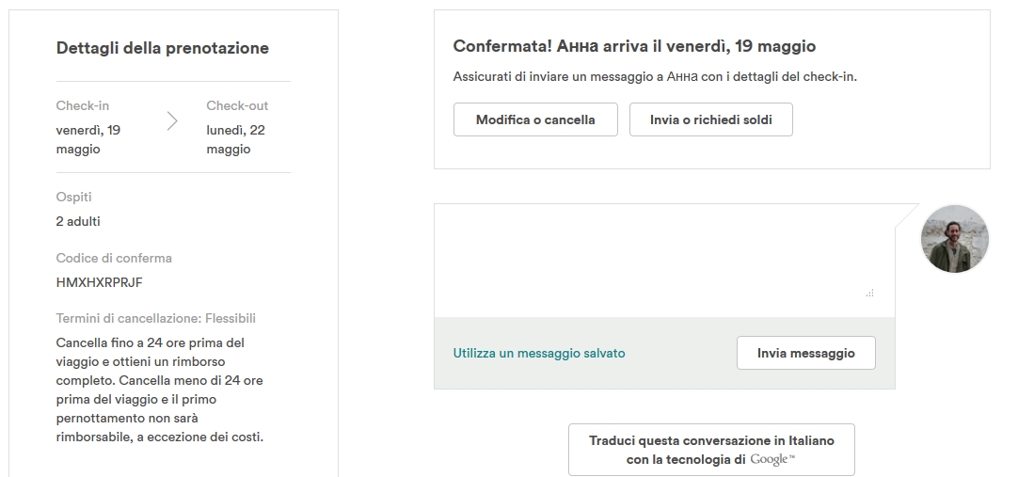The image size is (1018, 477).
Task: Click the arrow between check-in and check-out
Action: pyautogui.click(x=172, y=120)
